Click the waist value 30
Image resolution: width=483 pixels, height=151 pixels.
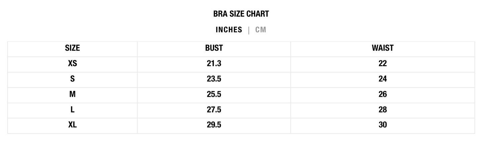point(383,125)
